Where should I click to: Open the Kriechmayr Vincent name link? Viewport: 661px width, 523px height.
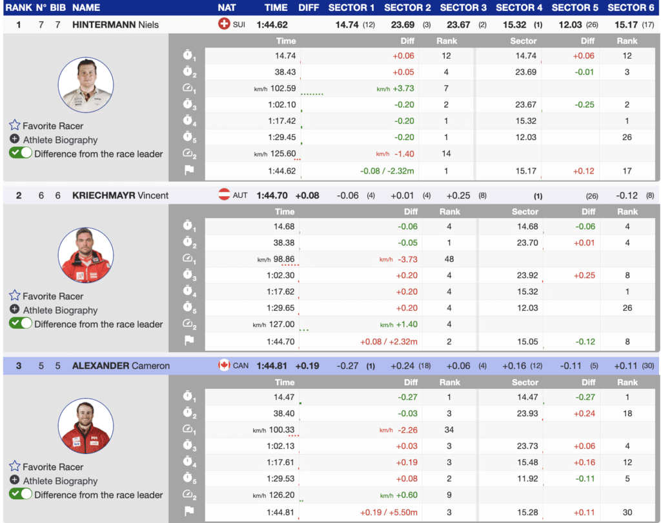pyautogui.click(x=120, y=195)
